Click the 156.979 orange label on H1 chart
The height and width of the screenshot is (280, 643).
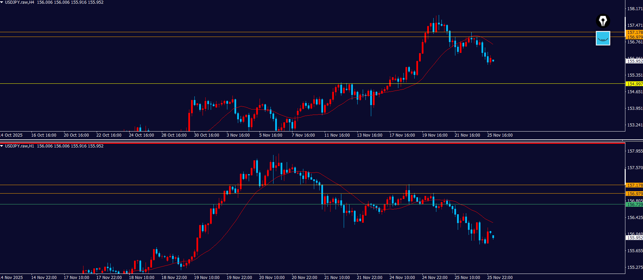[634, 194]
